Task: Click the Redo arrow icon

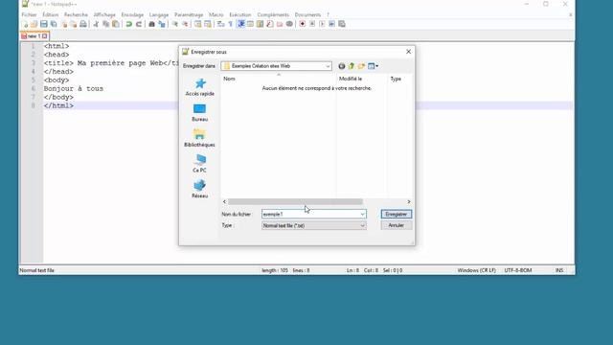Action: pos(138,24)
